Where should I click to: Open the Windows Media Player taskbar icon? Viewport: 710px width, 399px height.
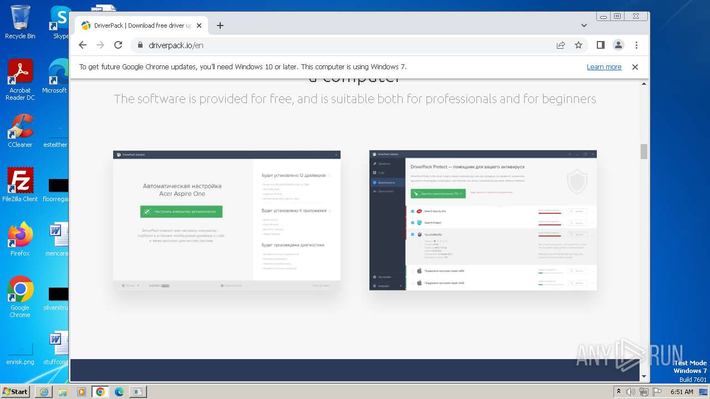82,392
